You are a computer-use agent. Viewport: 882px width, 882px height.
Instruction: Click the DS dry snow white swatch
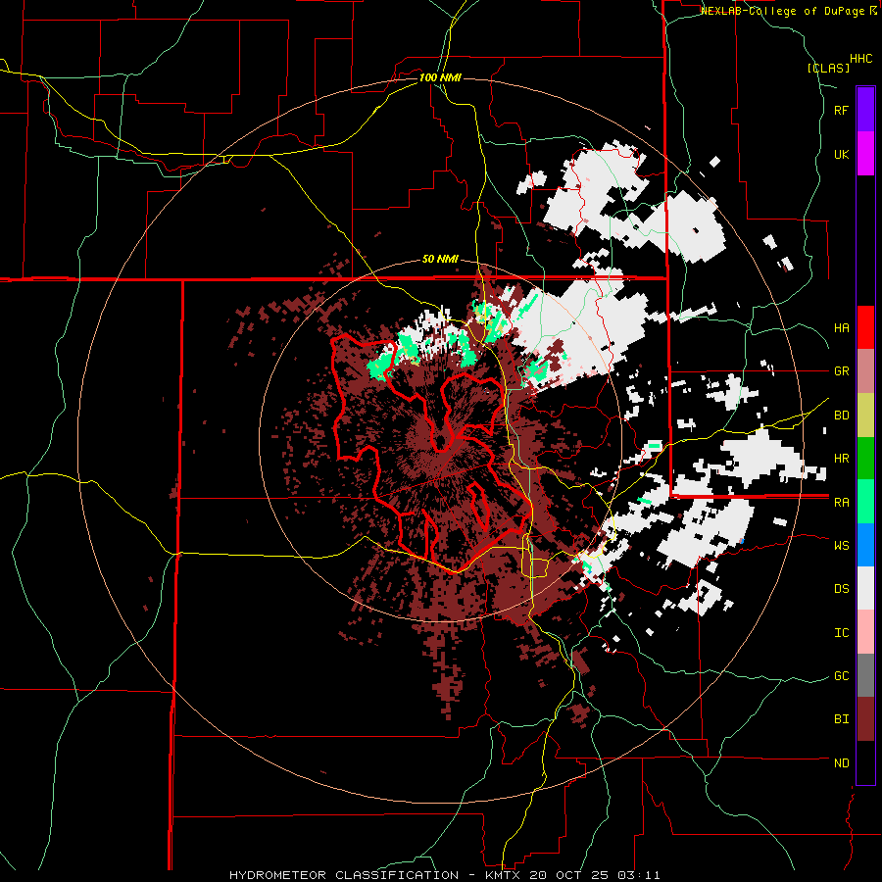point(865,588)
